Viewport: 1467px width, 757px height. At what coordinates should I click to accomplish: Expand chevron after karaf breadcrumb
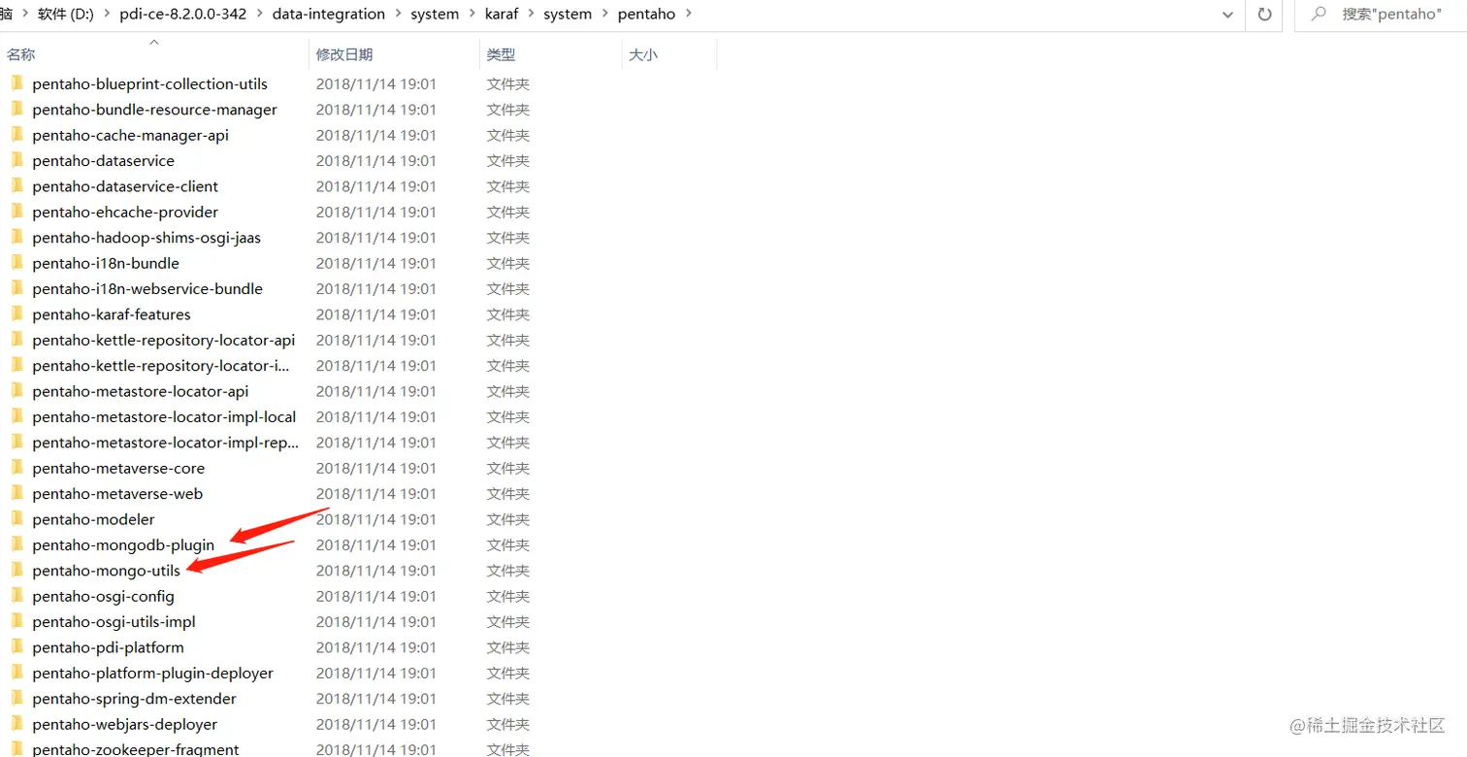[531, 15]
